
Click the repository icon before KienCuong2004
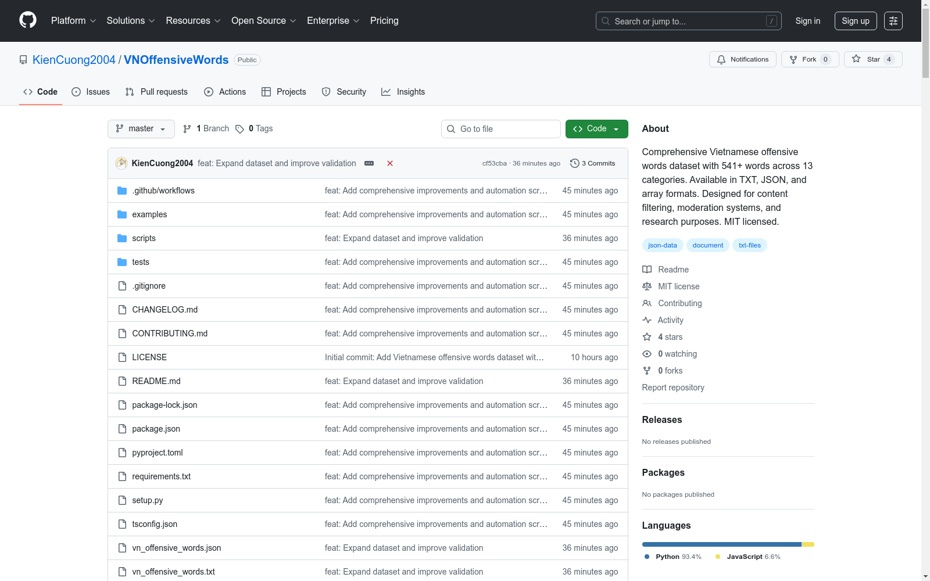click(23, 60)
